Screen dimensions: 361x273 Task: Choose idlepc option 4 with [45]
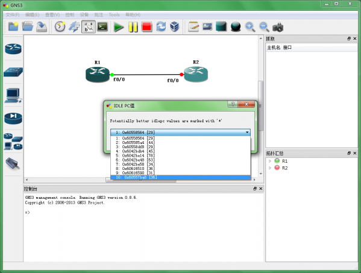point(181,151)
